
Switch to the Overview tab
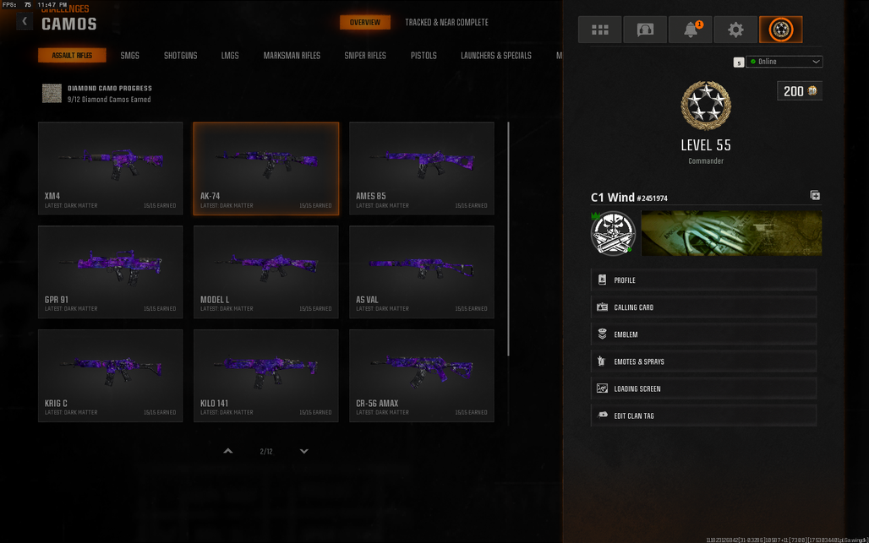click(x=364, y=22)
